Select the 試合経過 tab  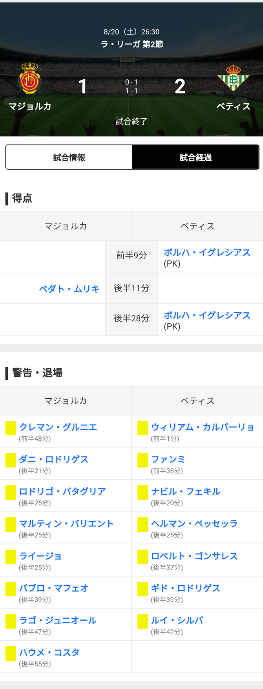(x=195, y=158)
